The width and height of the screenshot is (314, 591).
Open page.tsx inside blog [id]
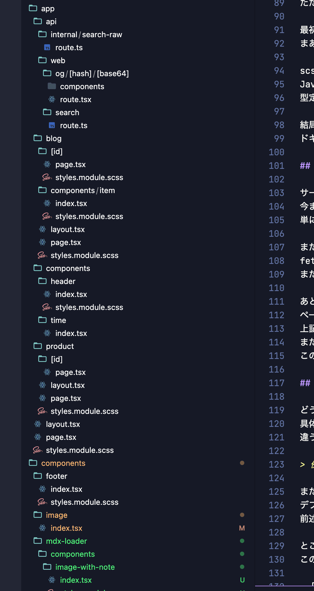(70, 164)
